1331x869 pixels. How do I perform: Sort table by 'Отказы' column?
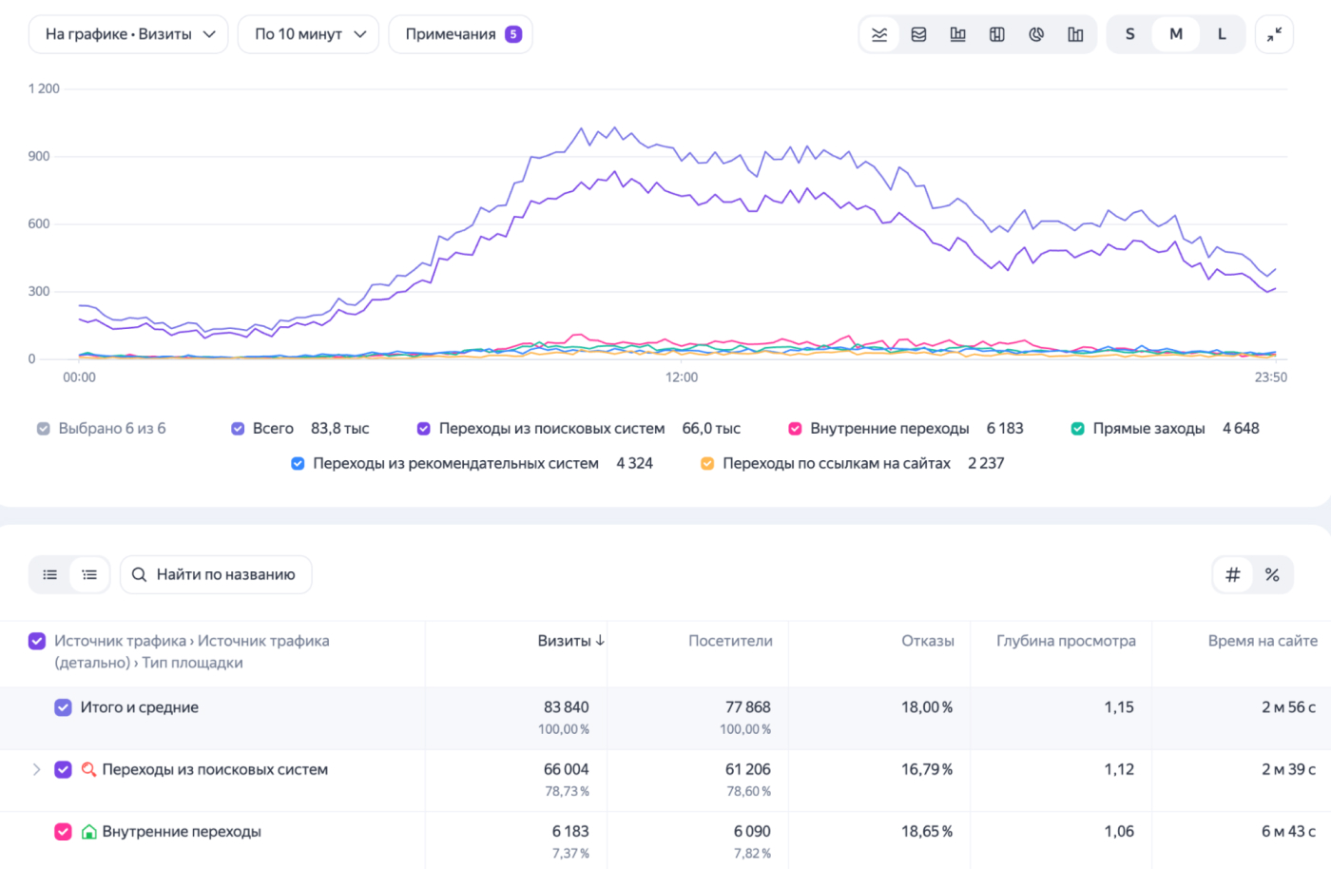click(927, 641)
